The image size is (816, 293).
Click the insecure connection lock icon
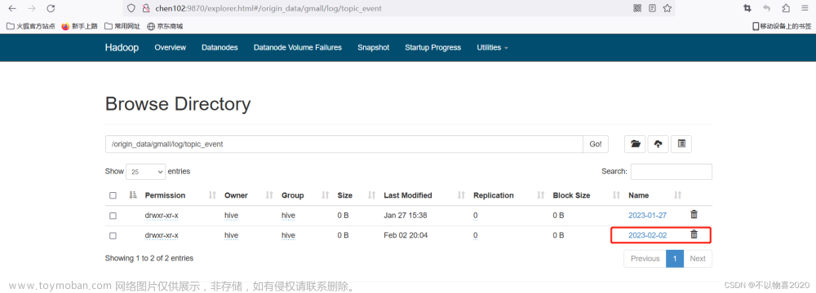146,8
